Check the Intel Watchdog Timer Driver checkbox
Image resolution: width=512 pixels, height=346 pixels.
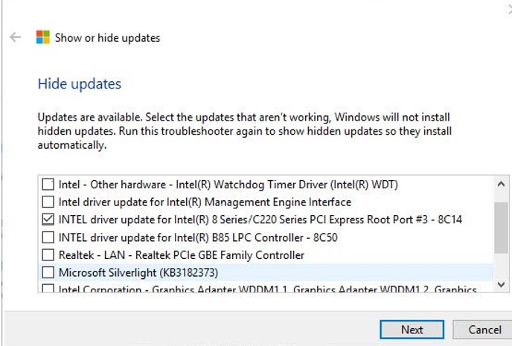pos(48,184)
